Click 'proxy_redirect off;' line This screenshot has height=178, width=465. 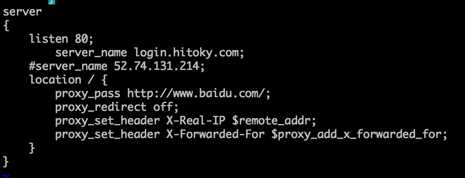117,107
